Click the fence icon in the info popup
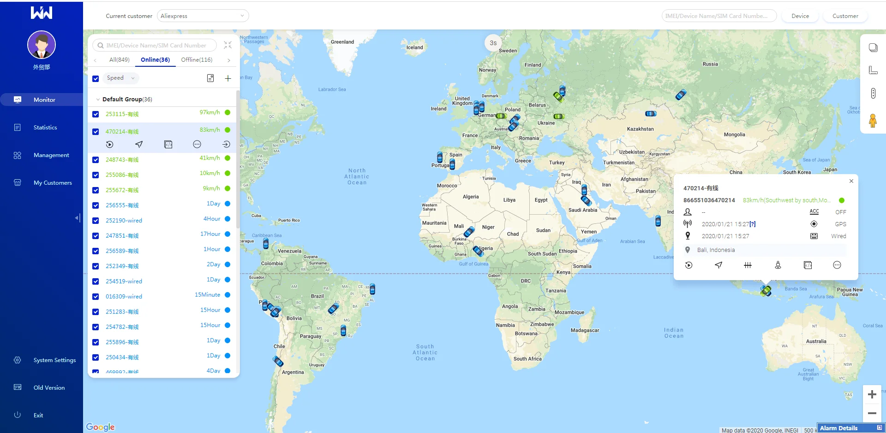 click(x=748, y=265)
